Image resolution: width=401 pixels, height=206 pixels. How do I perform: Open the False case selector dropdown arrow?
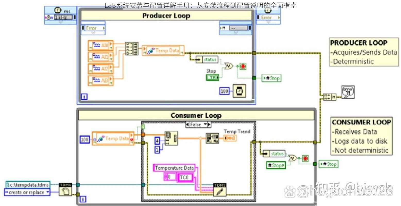pyautogui.click(x=206, y=125)
